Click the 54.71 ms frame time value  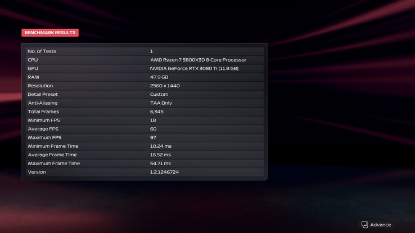tap(160, 164)
